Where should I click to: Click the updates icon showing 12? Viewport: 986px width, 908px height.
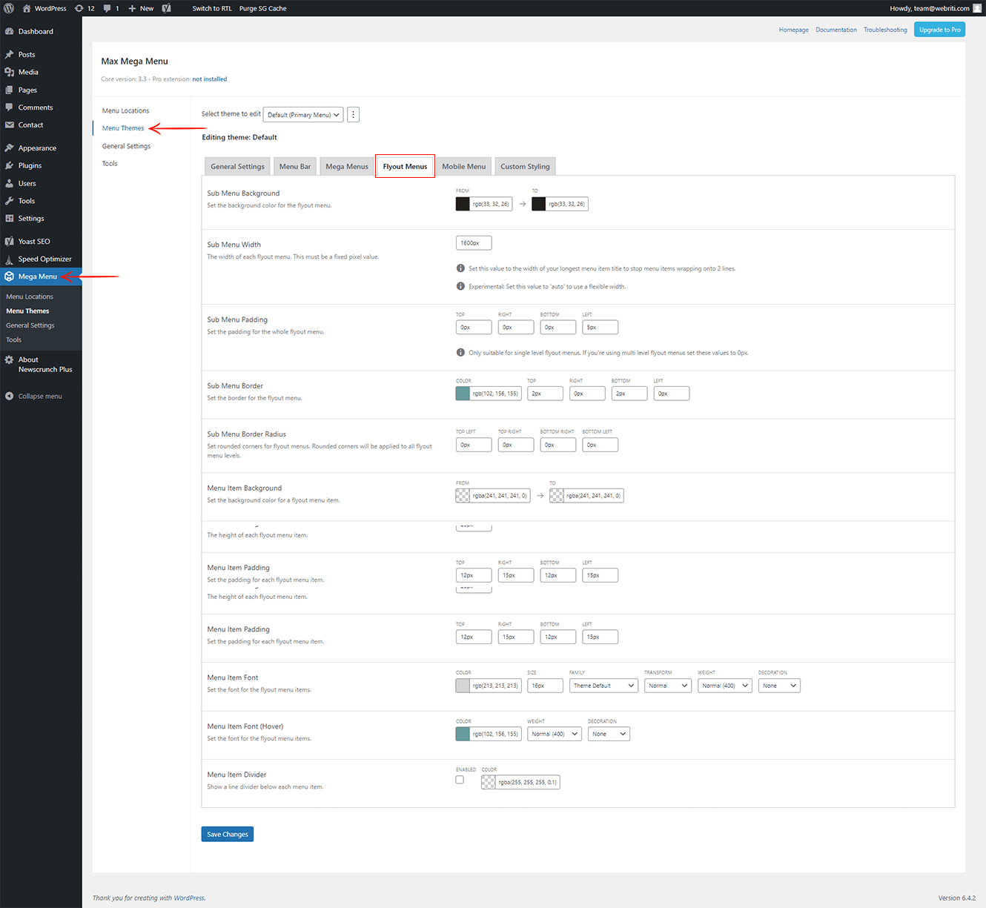coord(79,8)
